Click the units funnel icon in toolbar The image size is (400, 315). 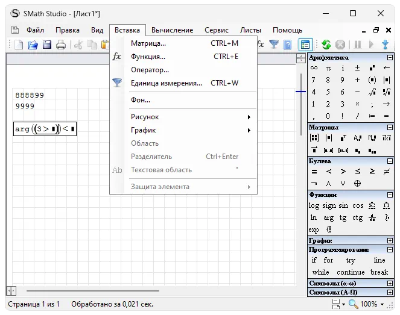pos(274,45)
